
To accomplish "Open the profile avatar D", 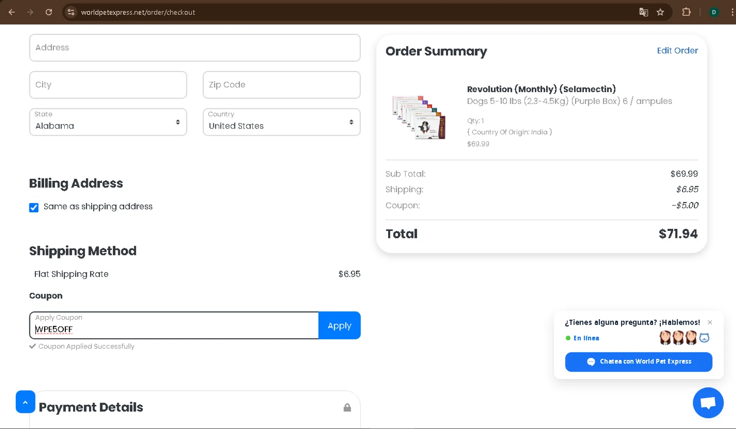I will 714,12.
